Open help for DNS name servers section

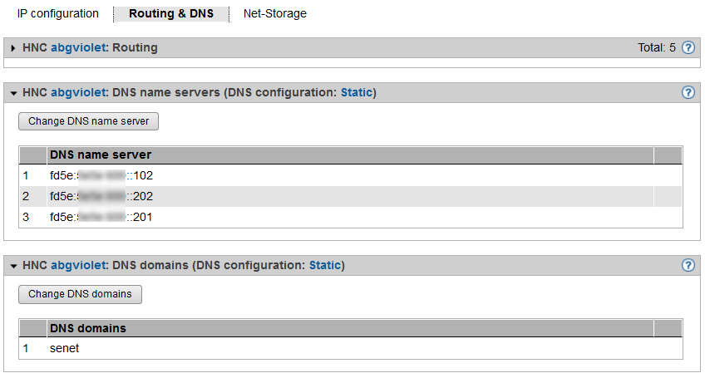[x=688, y=93]
